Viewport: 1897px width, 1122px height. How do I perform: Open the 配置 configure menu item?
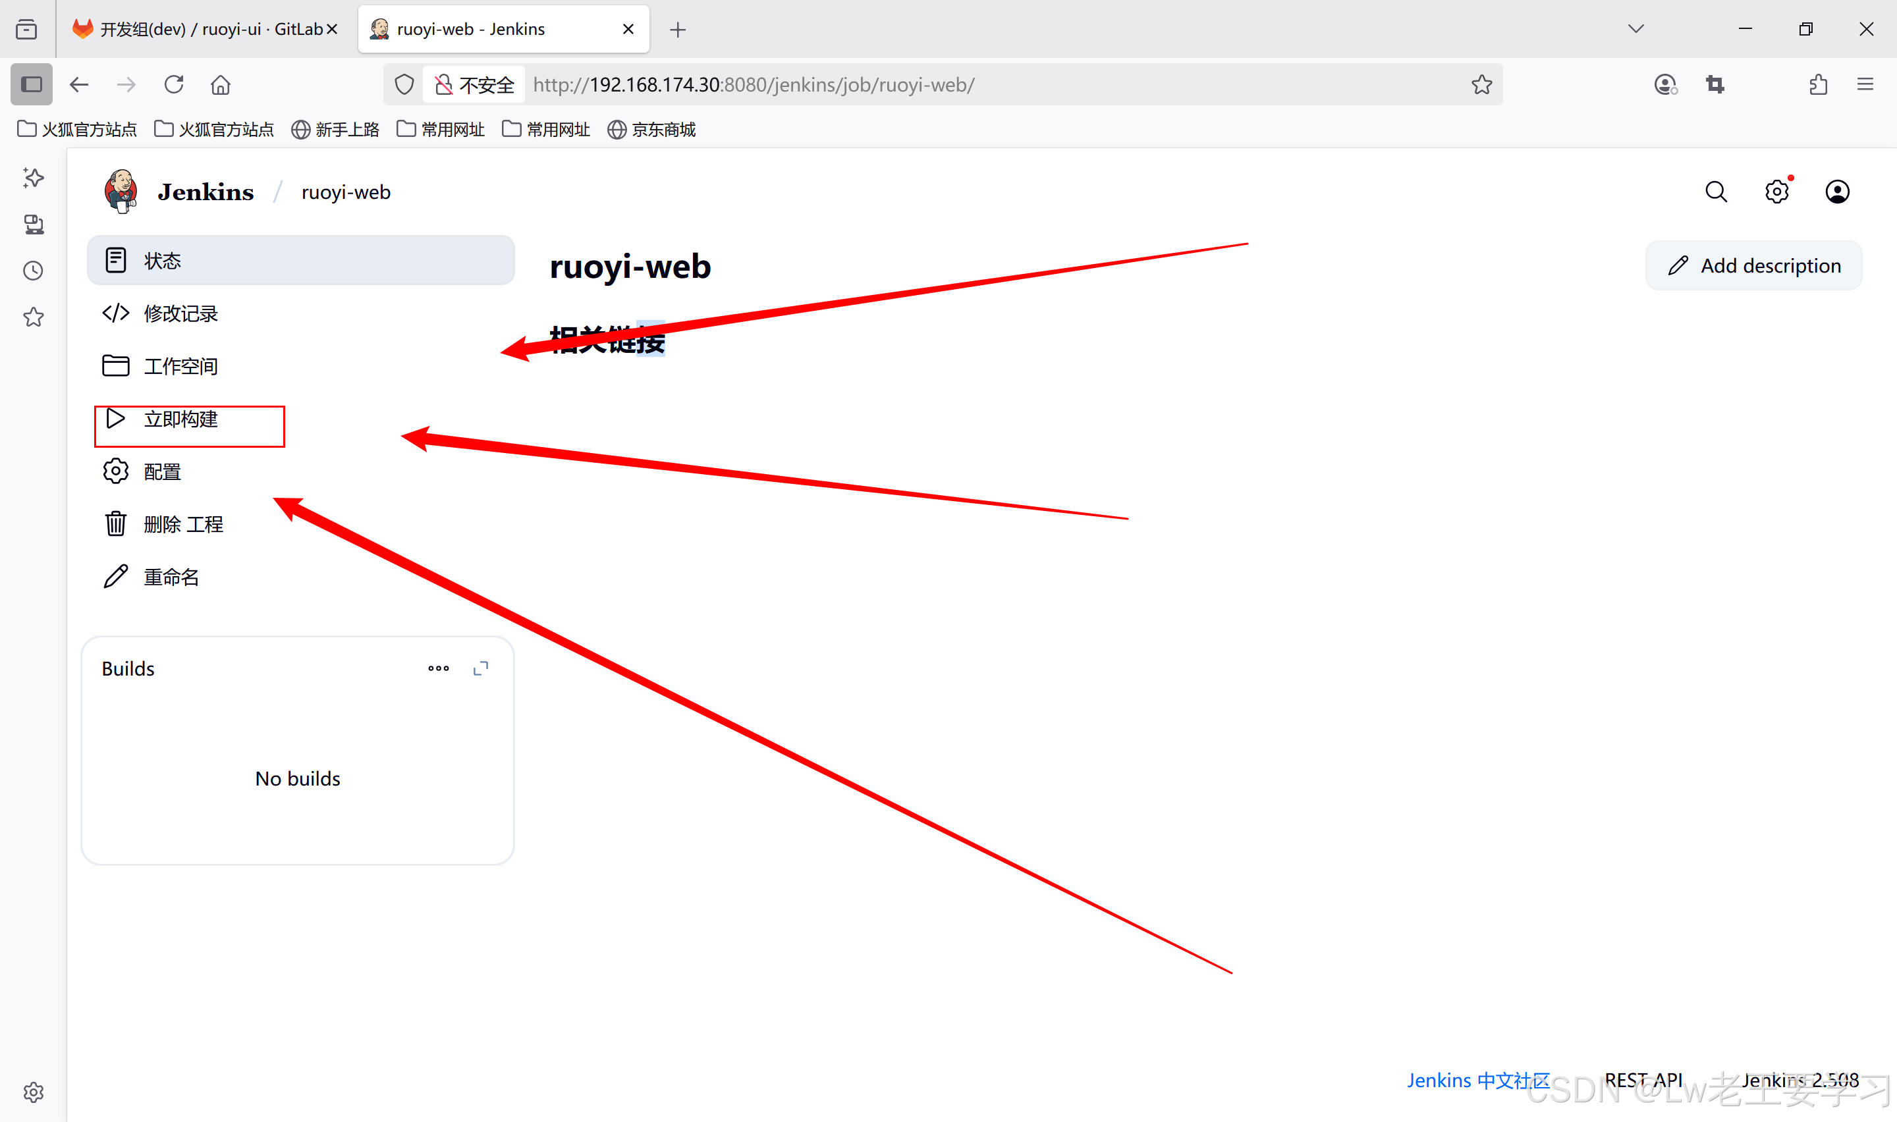tap(162, 472)
